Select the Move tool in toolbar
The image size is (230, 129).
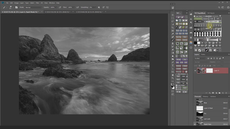[x=173, y=15]
